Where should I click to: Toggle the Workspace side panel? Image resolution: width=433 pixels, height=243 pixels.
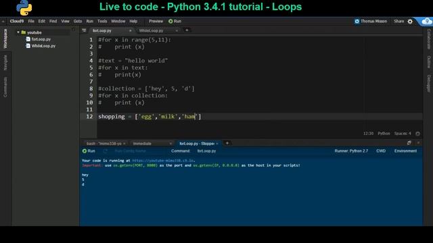5,38
